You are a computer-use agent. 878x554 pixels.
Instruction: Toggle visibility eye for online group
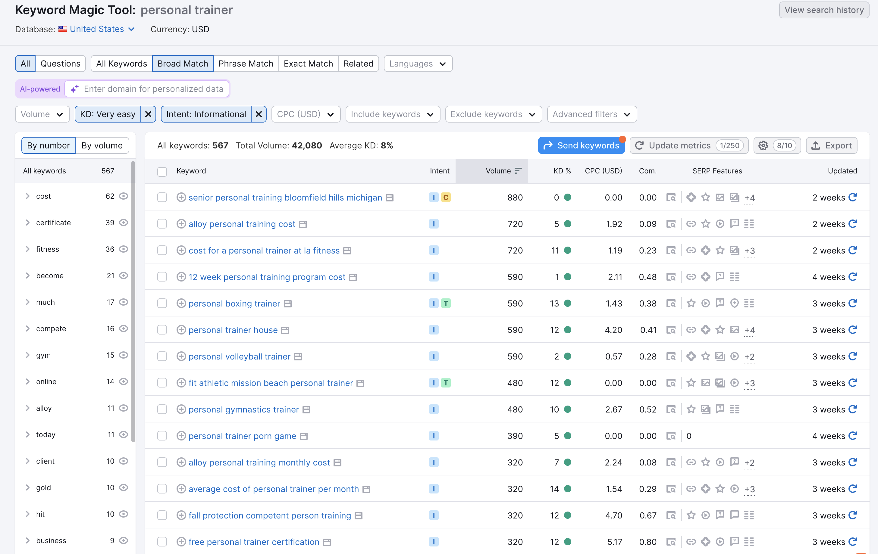pyautogui.click(x=124, y=381)
